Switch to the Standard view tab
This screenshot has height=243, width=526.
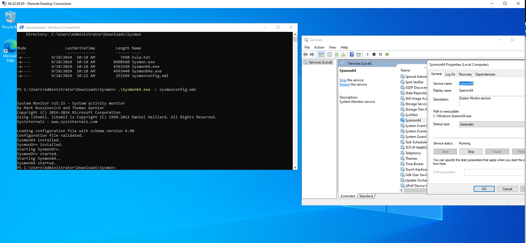coord(366,196)
